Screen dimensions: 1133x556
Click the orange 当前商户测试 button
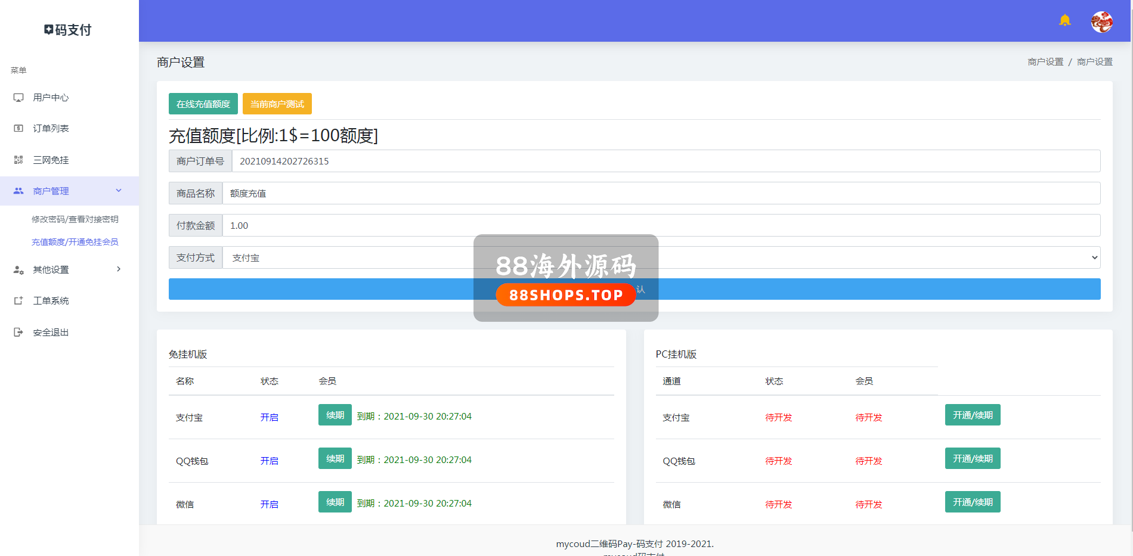[x=277, y=104]
